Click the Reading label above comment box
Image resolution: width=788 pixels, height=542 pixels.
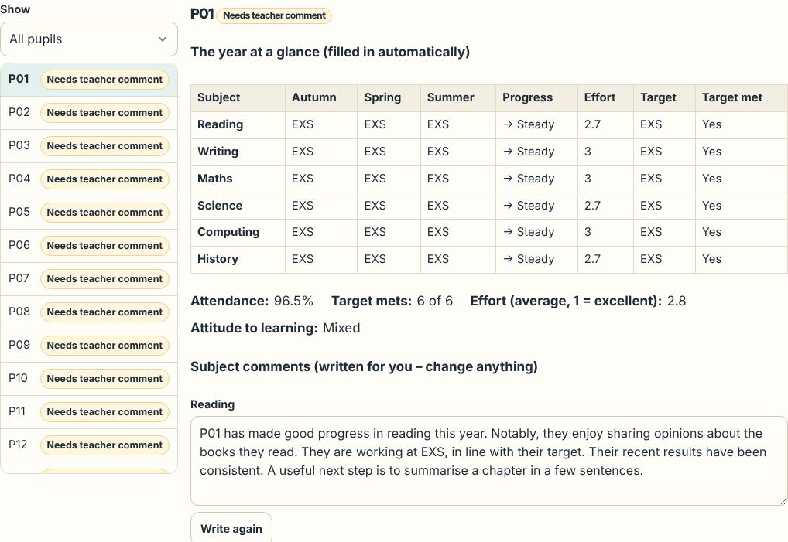(x=213, y=404)
